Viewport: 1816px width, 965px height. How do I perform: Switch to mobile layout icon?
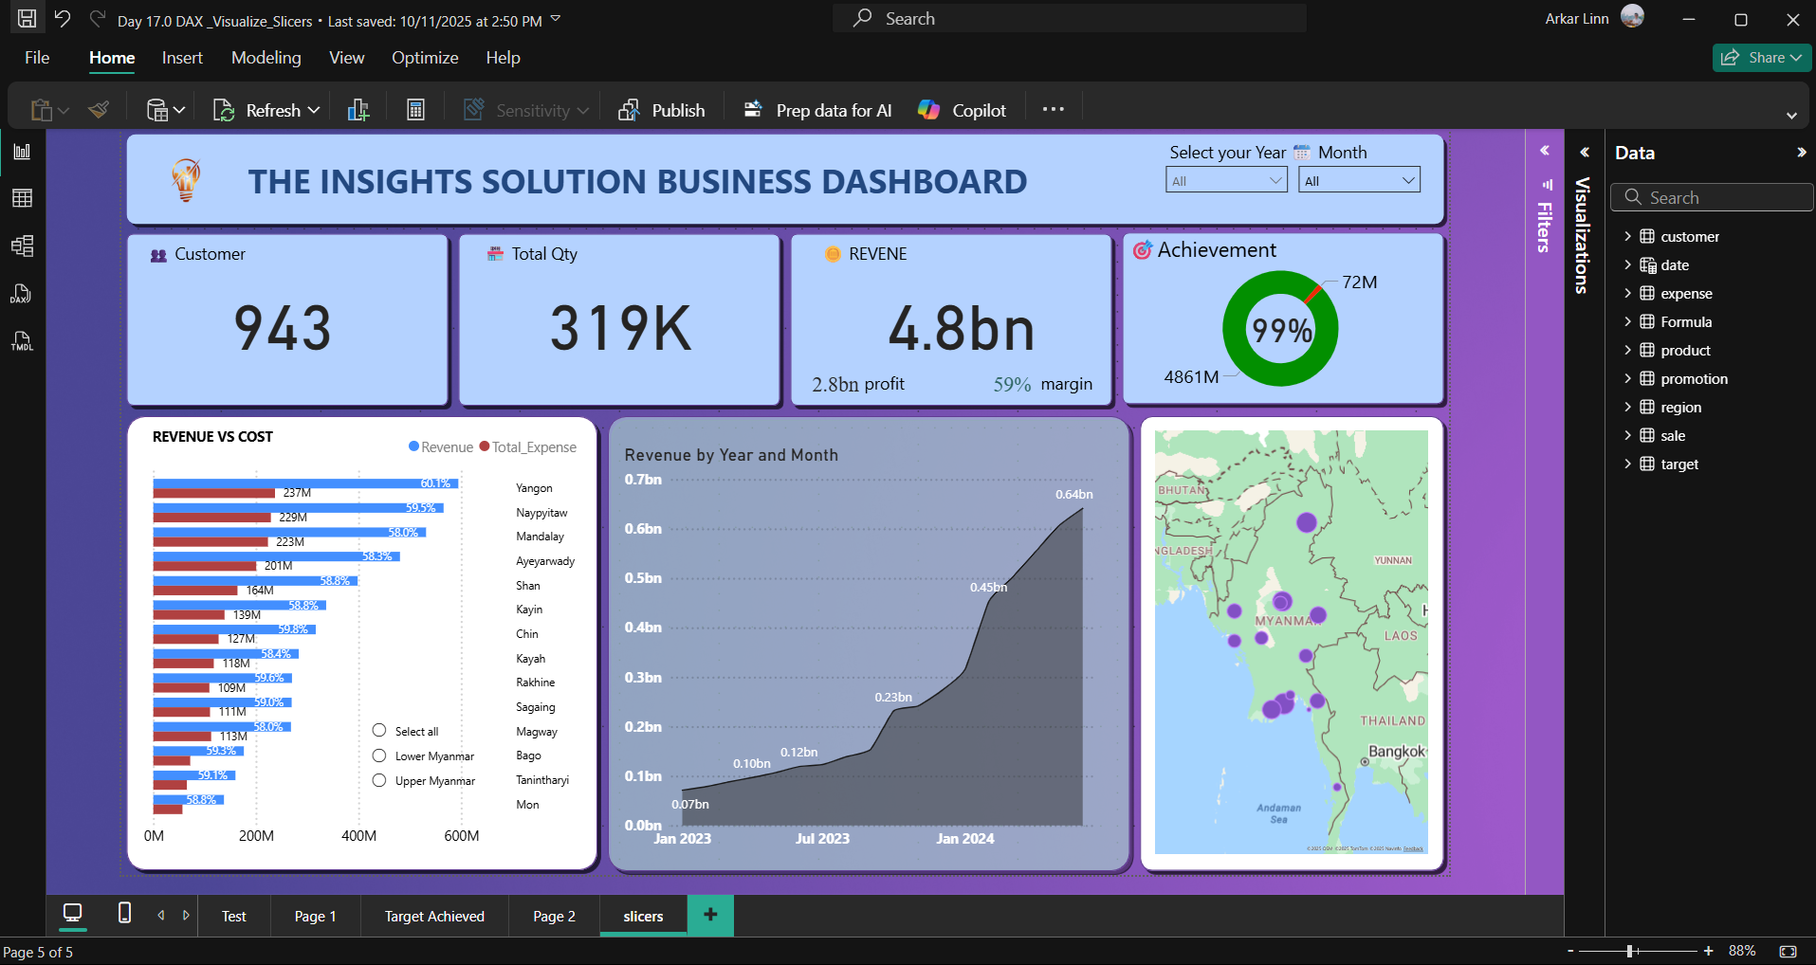(124, 913)
